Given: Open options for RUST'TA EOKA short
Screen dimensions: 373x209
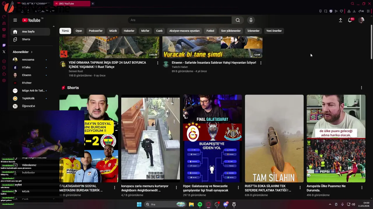Looking at the screenshot, I should [x=300, y=188].
